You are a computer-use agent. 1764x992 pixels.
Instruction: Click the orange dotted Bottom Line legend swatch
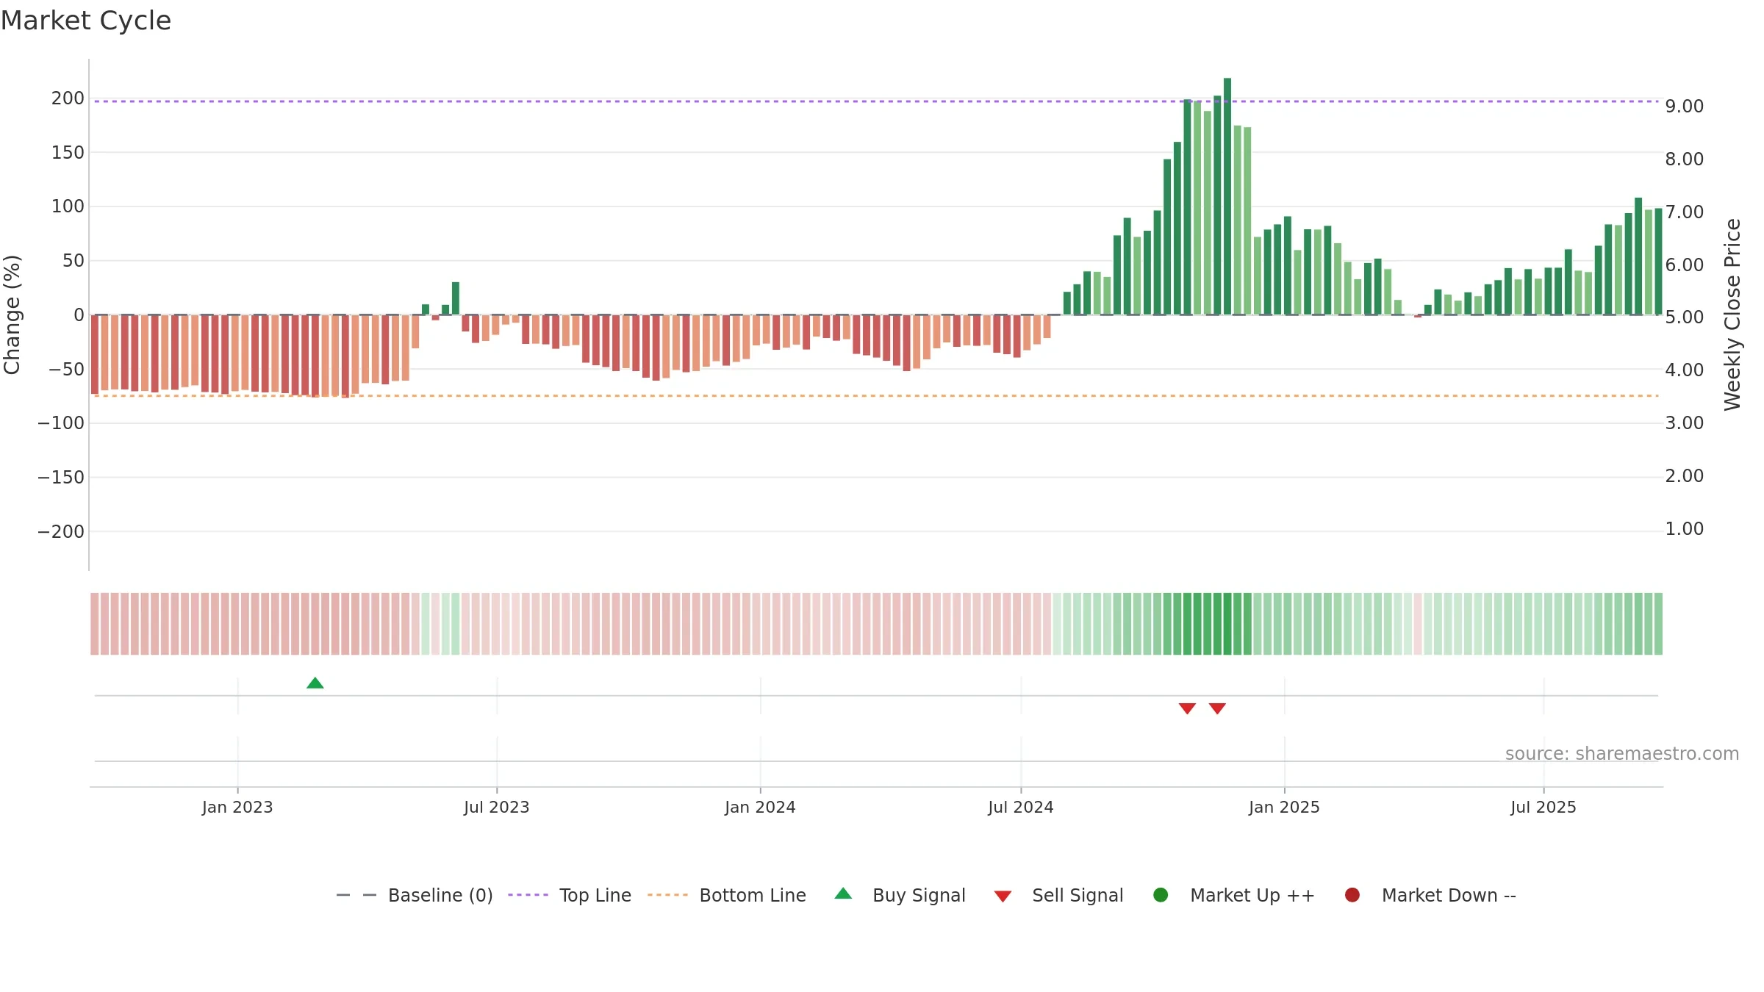(667, 895)
